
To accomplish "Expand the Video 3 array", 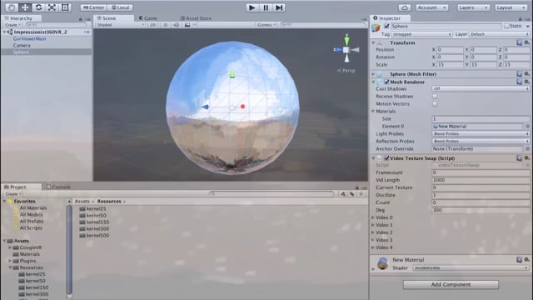I will click(373, 240).
